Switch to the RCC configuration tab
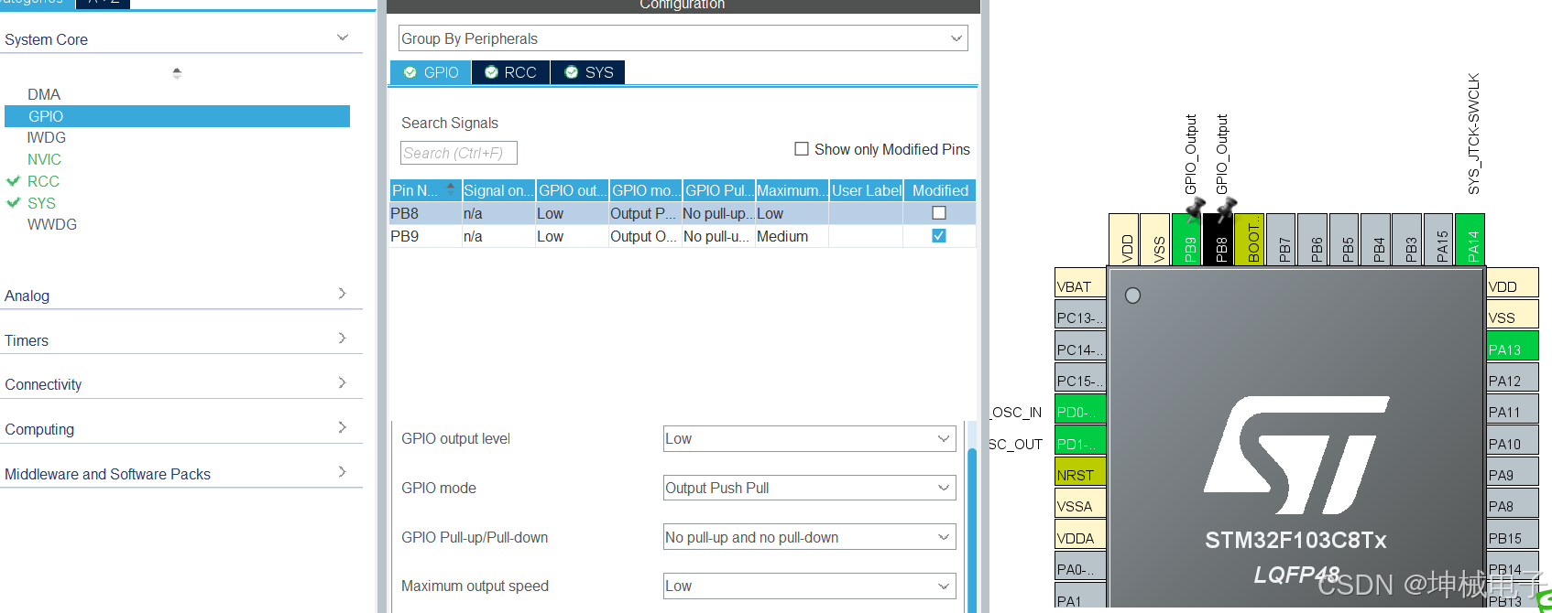 [511, 72]
